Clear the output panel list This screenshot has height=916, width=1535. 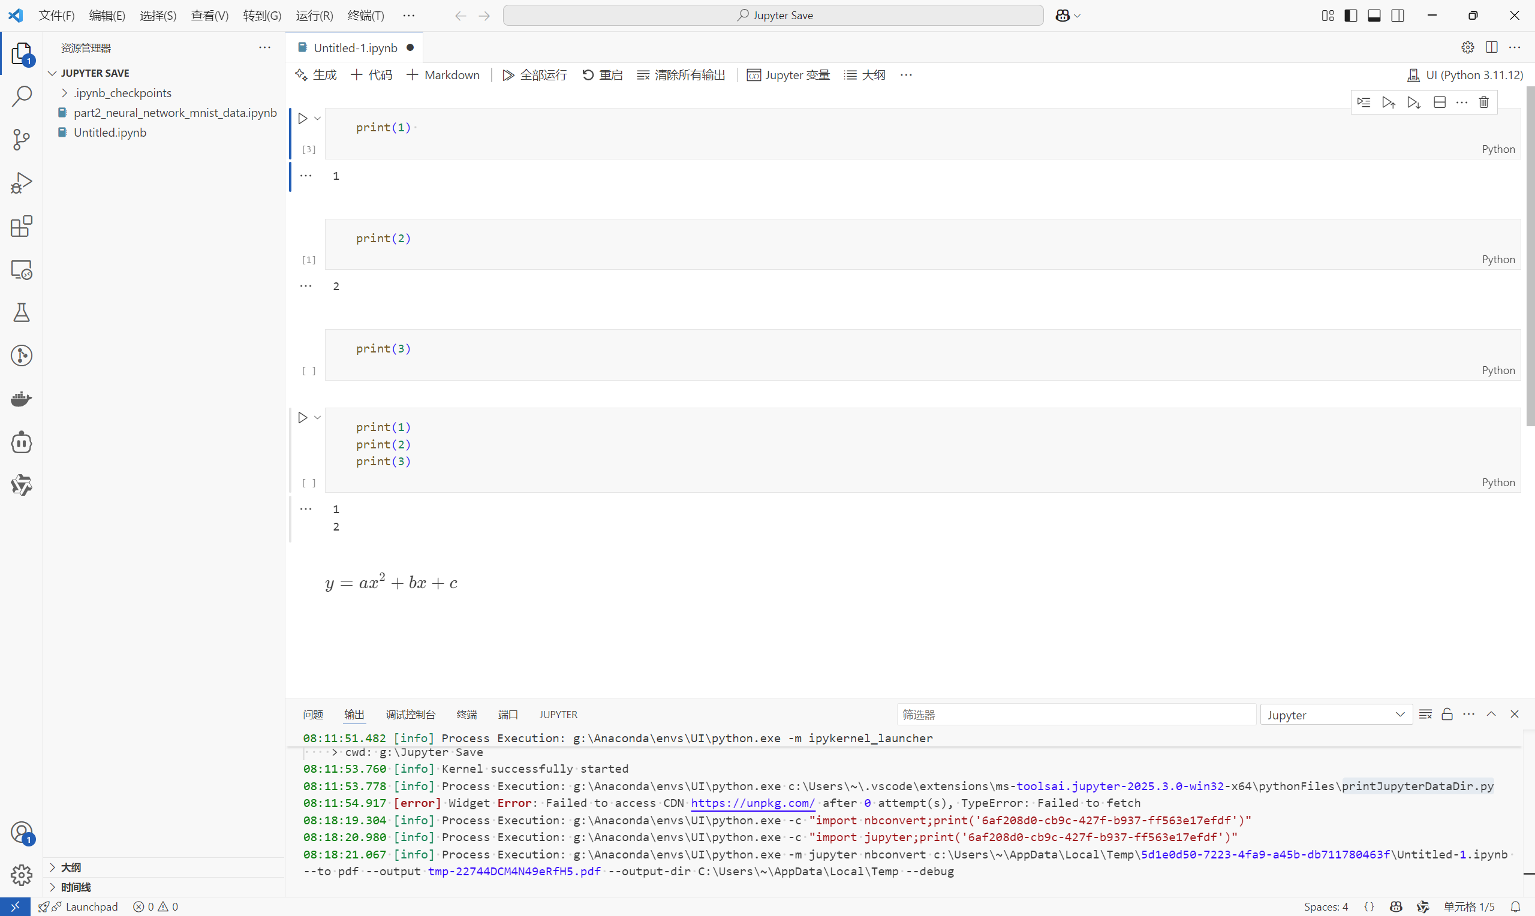(x=1425, y=714)
